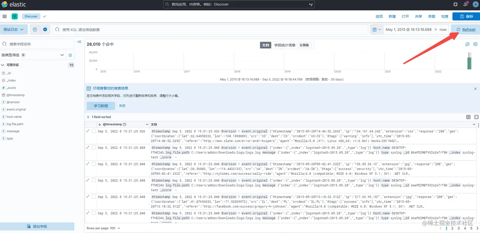Click the edit visualization icon
The height and width of the screenshot is (233, 480).
click(x=467, y=44)
